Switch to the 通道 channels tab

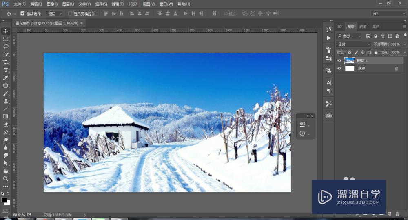click(363, 27)
